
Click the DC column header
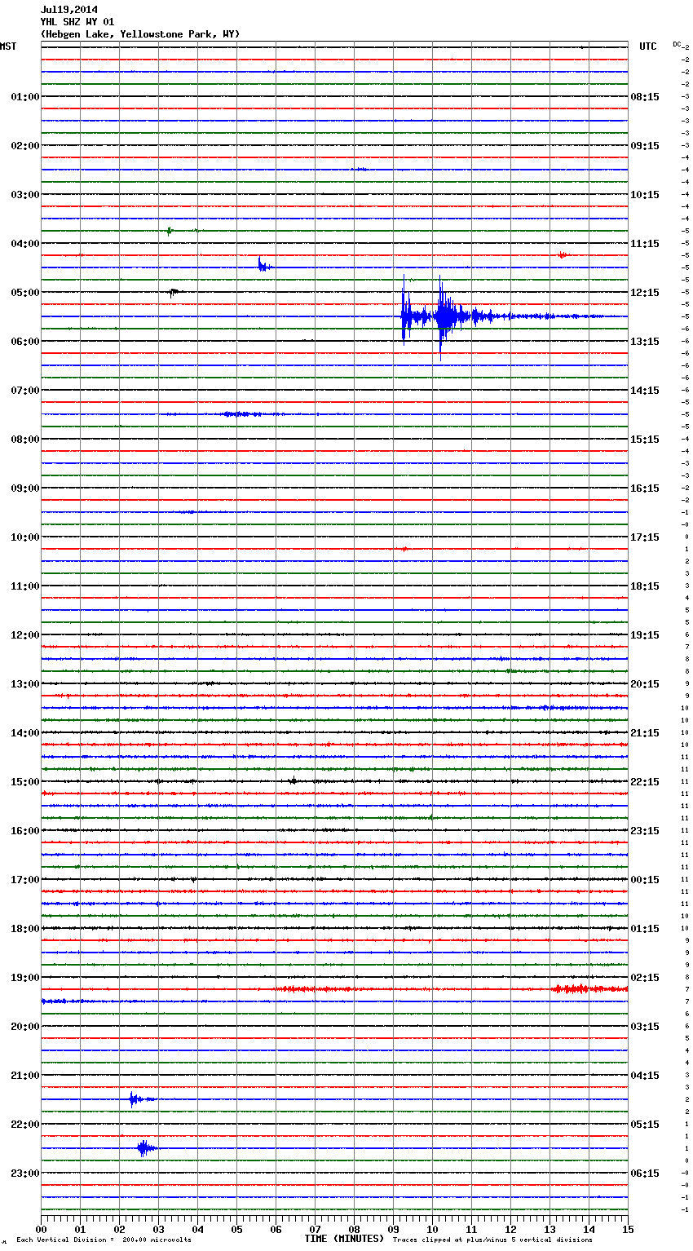click(677, 44)
